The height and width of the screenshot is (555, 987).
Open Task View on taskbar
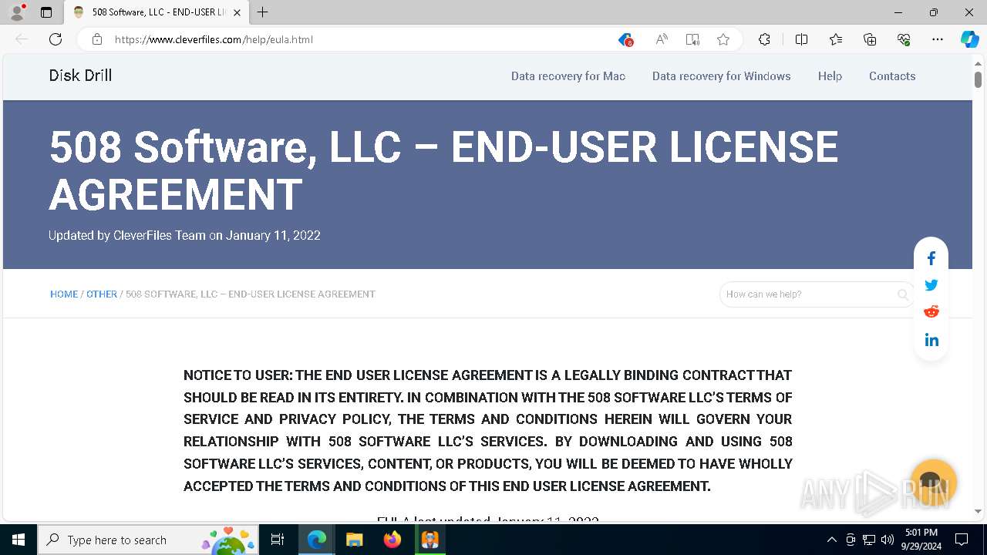tap(278, 540)
